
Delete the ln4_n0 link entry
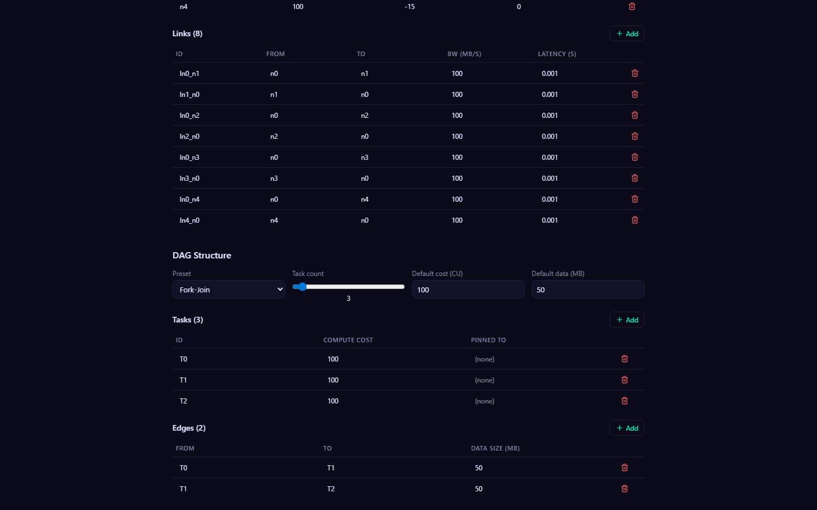coord(634,220)
